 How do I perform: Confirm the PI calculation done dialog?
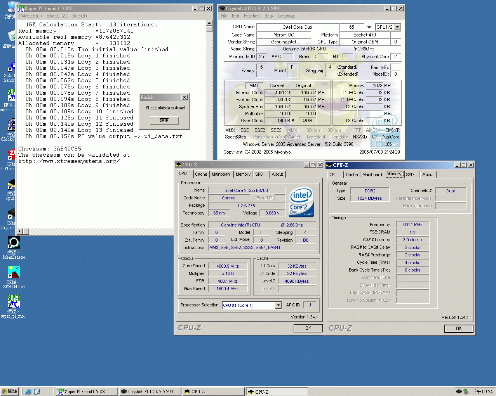(x=164, y=120)
